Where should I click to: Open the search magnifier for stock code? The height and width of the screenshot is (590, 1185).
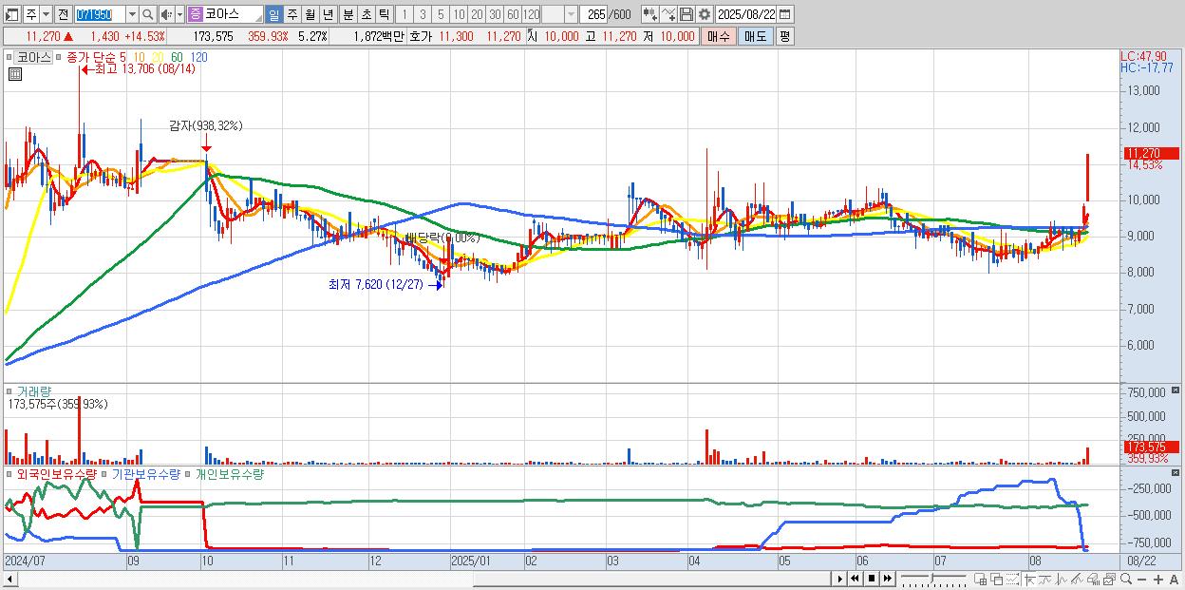(148, 14)
